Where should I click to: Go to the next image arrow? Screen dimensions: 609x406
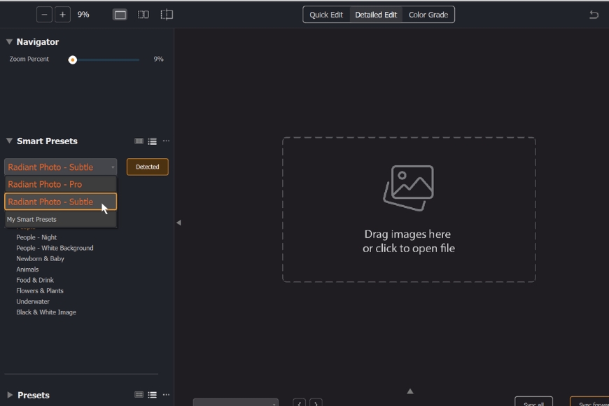[x=316, y=403]
